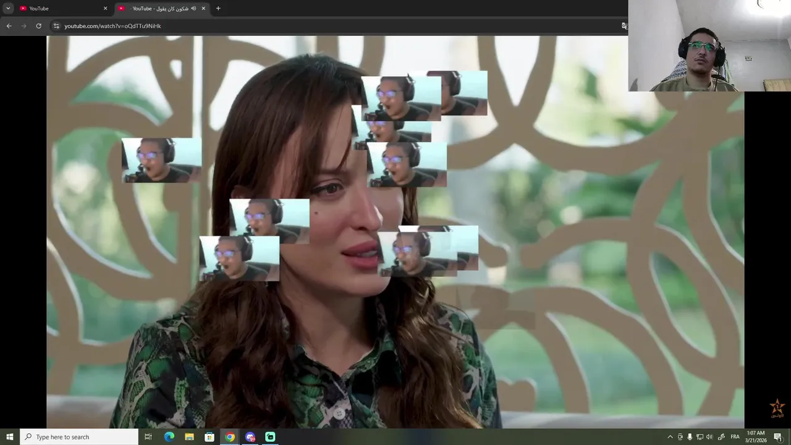Open the Windows Start menu
This screenshot has width=791, height=445.
pyautogui.click(x=10, y=437)
